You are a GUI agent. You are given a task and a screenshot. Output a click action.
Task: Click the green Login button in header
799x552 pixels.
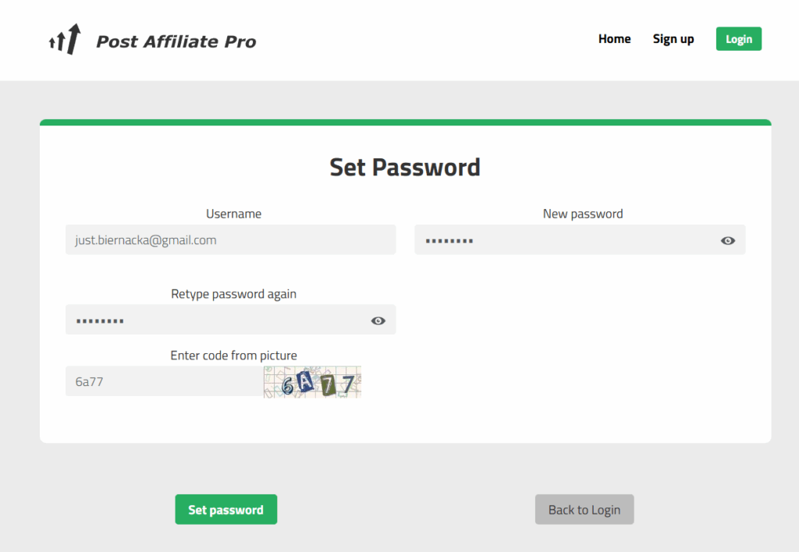738,39
